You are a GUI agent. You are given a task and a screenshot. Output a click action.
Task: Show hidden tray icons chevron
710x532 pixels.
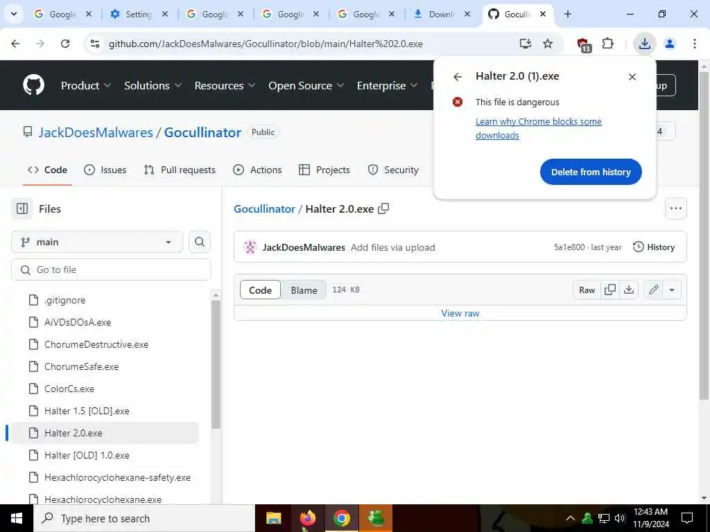coord(571,518)
